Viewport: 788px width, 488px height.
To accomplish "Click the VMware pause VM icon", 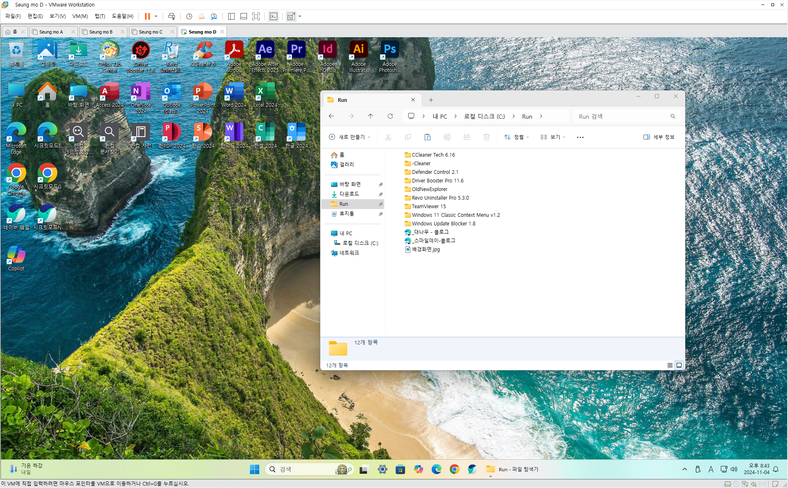I will (x=147, y=16).
